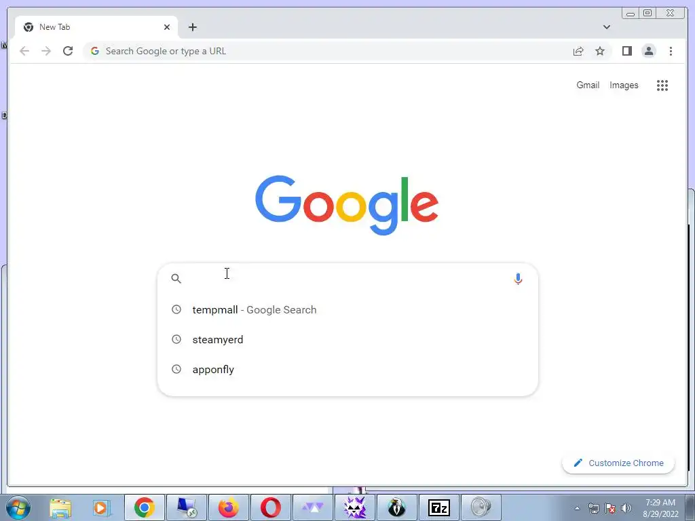Screen dimensions: 695x521
Task: Open the Gmail link
Action: pyautogui.click(x=588, y=85)
